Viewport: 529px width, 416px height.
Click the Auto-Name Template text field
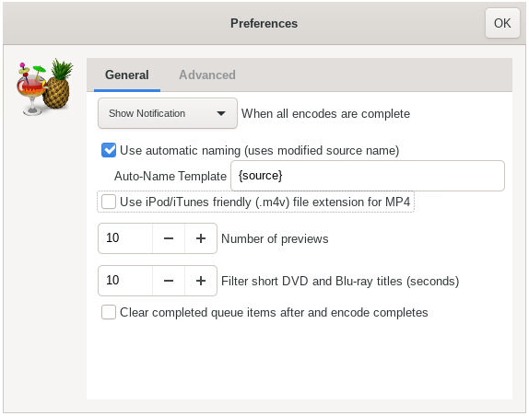coord(368,176)
